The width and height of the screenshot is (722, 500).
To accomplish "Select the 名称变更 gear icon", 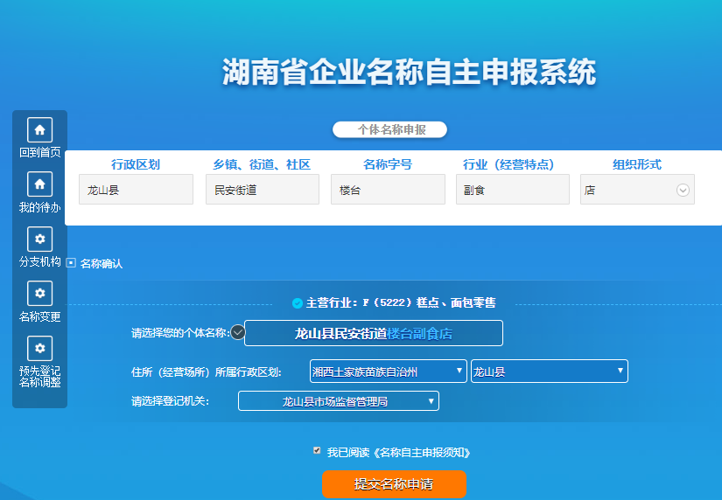I will pyautogui.click(x=39, y=293).
